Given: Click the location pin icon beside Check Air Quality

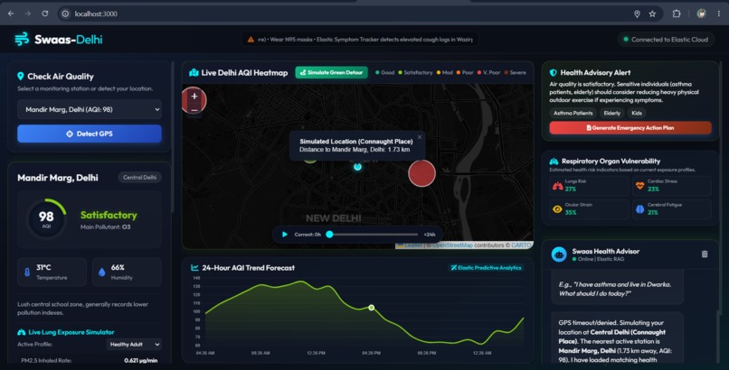Looking at the screenshot, I should point(21,76).
